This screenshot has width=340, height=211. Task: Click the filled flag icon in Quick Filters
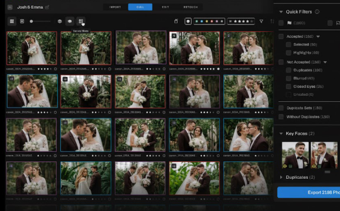pyautogui.click(x=289, y=23)
